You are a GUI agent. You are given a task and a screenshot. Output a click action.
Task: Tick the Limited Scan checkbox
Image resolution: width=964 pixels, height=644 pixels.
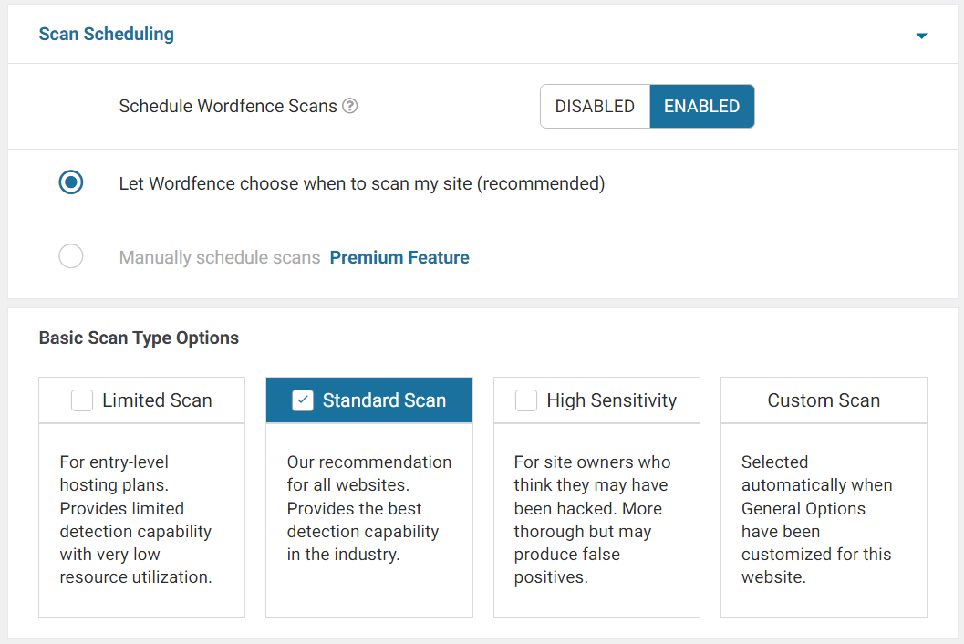pos(82,400)
